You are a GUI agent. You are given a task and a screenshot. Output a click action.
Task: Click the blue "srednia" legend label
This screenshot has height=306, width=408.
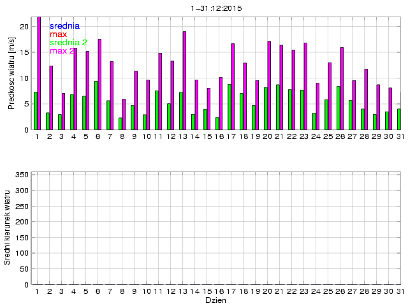(x=64, y=26)
